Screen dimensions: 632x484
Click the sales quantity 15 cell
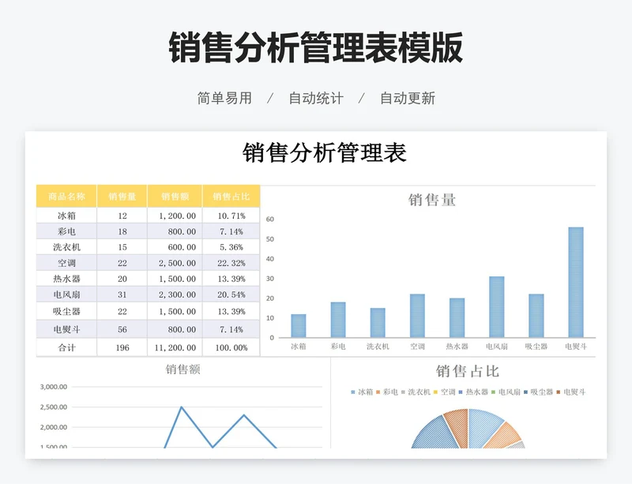[122, 247]
